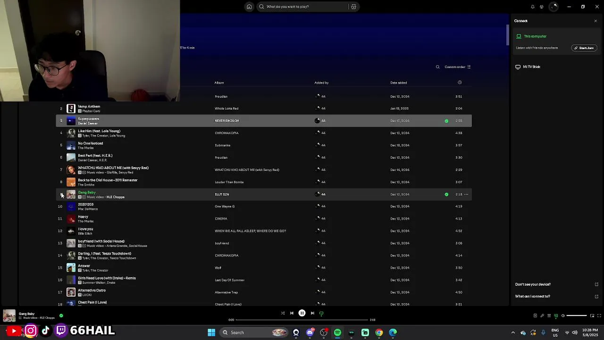Skip to next track
Viewport: 604px width, 340px height.
[x=312, y=313]
